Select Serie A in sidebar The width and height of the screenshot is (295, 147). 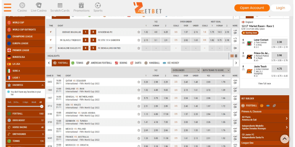25,71
